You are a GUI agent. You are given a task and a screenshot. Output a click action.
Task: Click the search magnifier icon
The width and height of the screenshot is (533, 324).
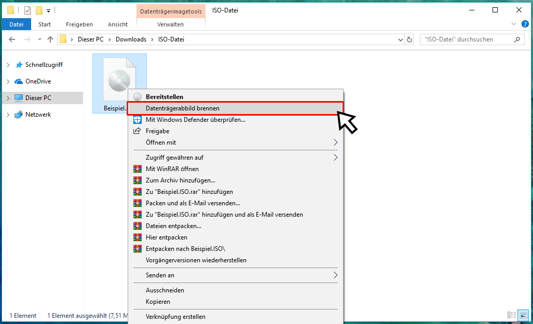point(517,40)
